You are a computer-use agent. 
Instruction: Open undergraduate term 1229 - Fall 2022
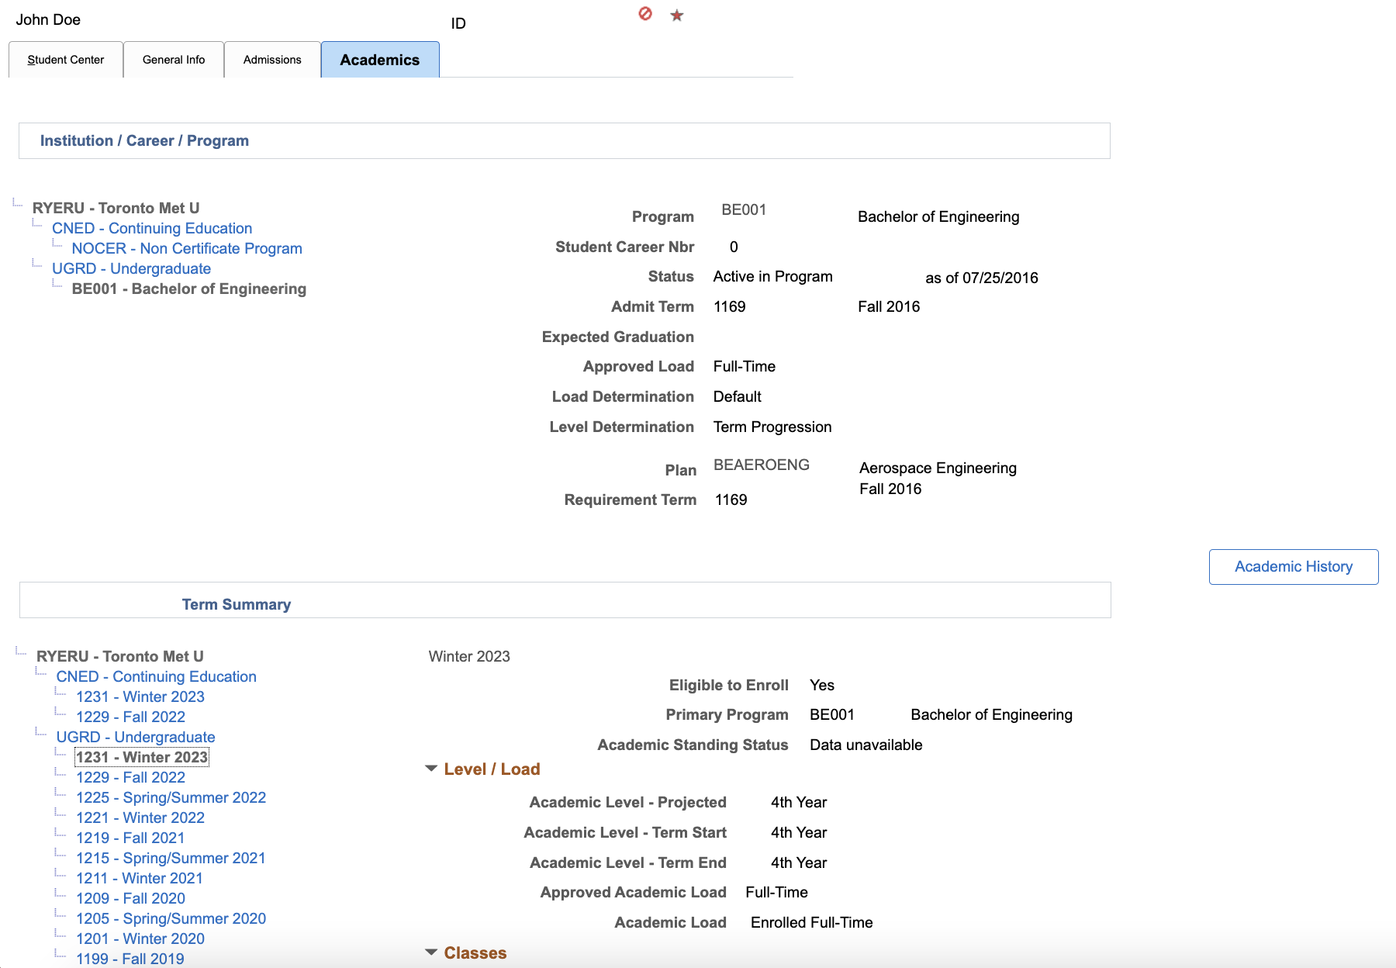click(130, 777)
